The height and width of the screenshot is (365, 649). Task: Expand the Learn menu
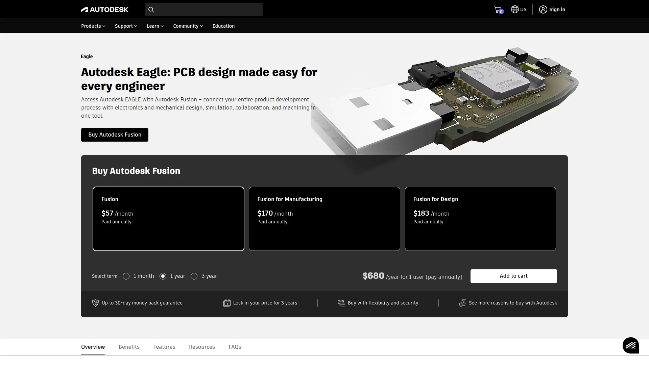(x=155, y=26)
